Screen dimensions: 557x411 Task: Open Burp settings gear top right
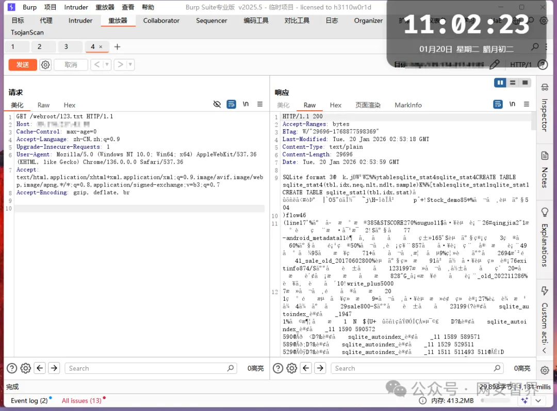544,21
